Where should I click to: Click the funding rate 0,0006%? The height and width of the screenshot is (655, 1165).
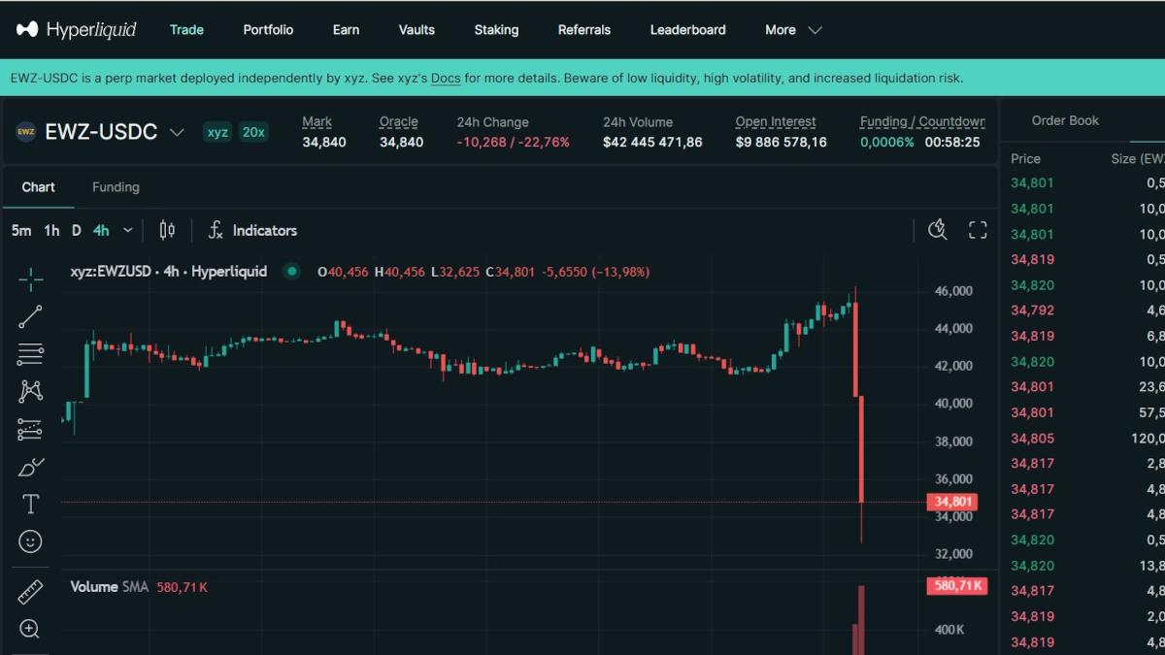pos(887,142)
